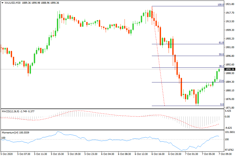The image size is (236, 157).
Task: Select the Fibonacci 100.0 level label
Action: tap(221, 5)
